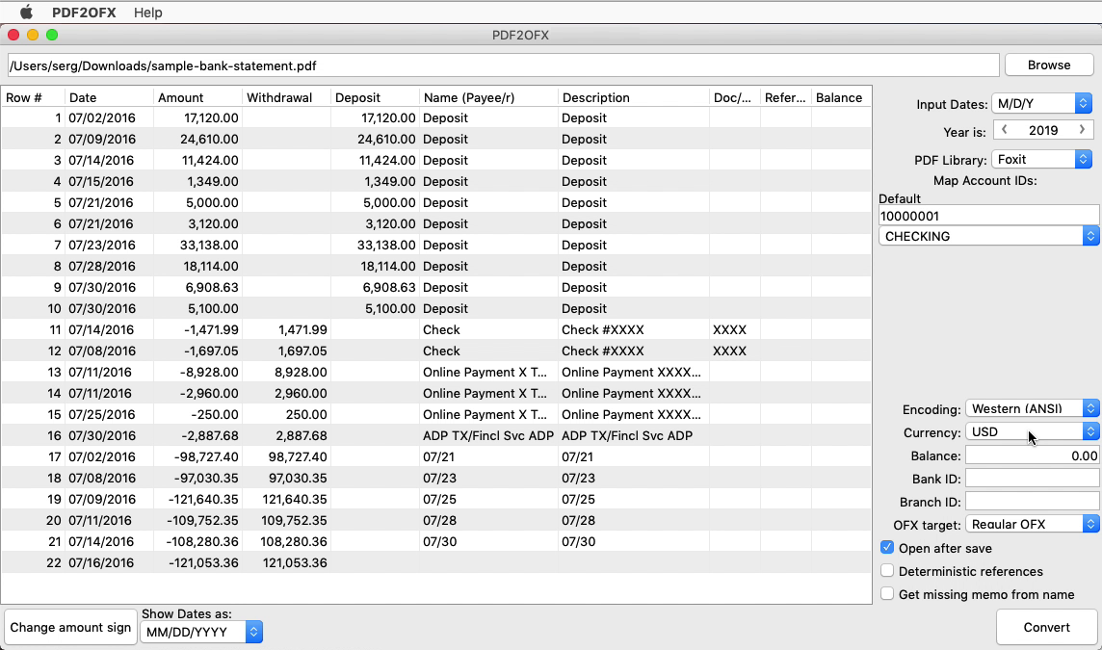
Task: Select withdrawal 8,928.00 in row 13
Action: tap(286, 372)
